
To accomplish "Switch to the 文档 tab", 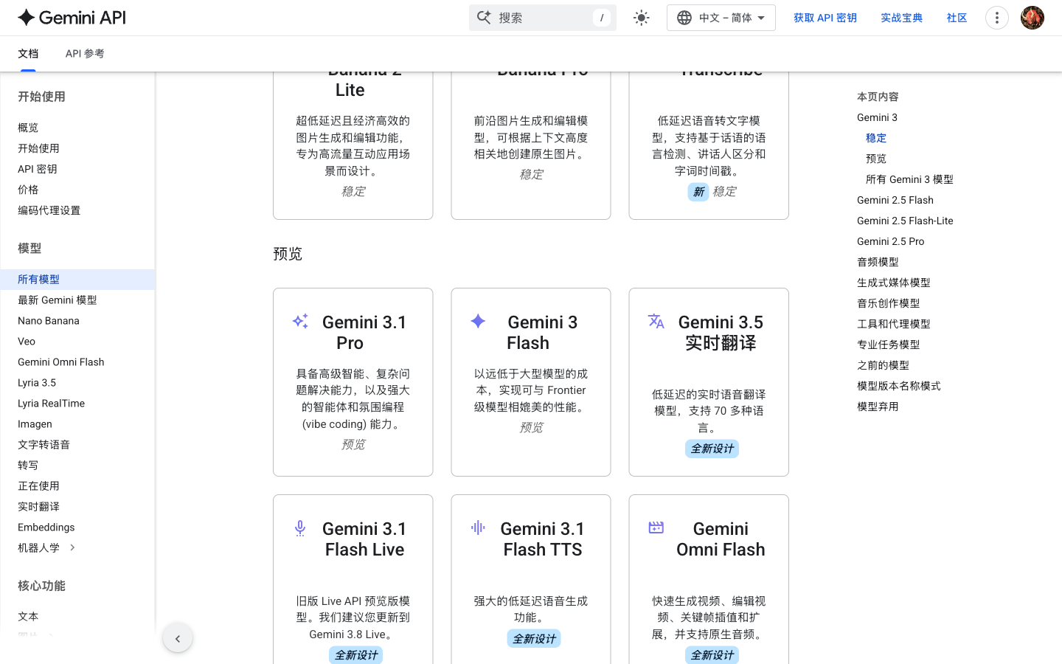I will pyautogui.click(x=28, y=54).
